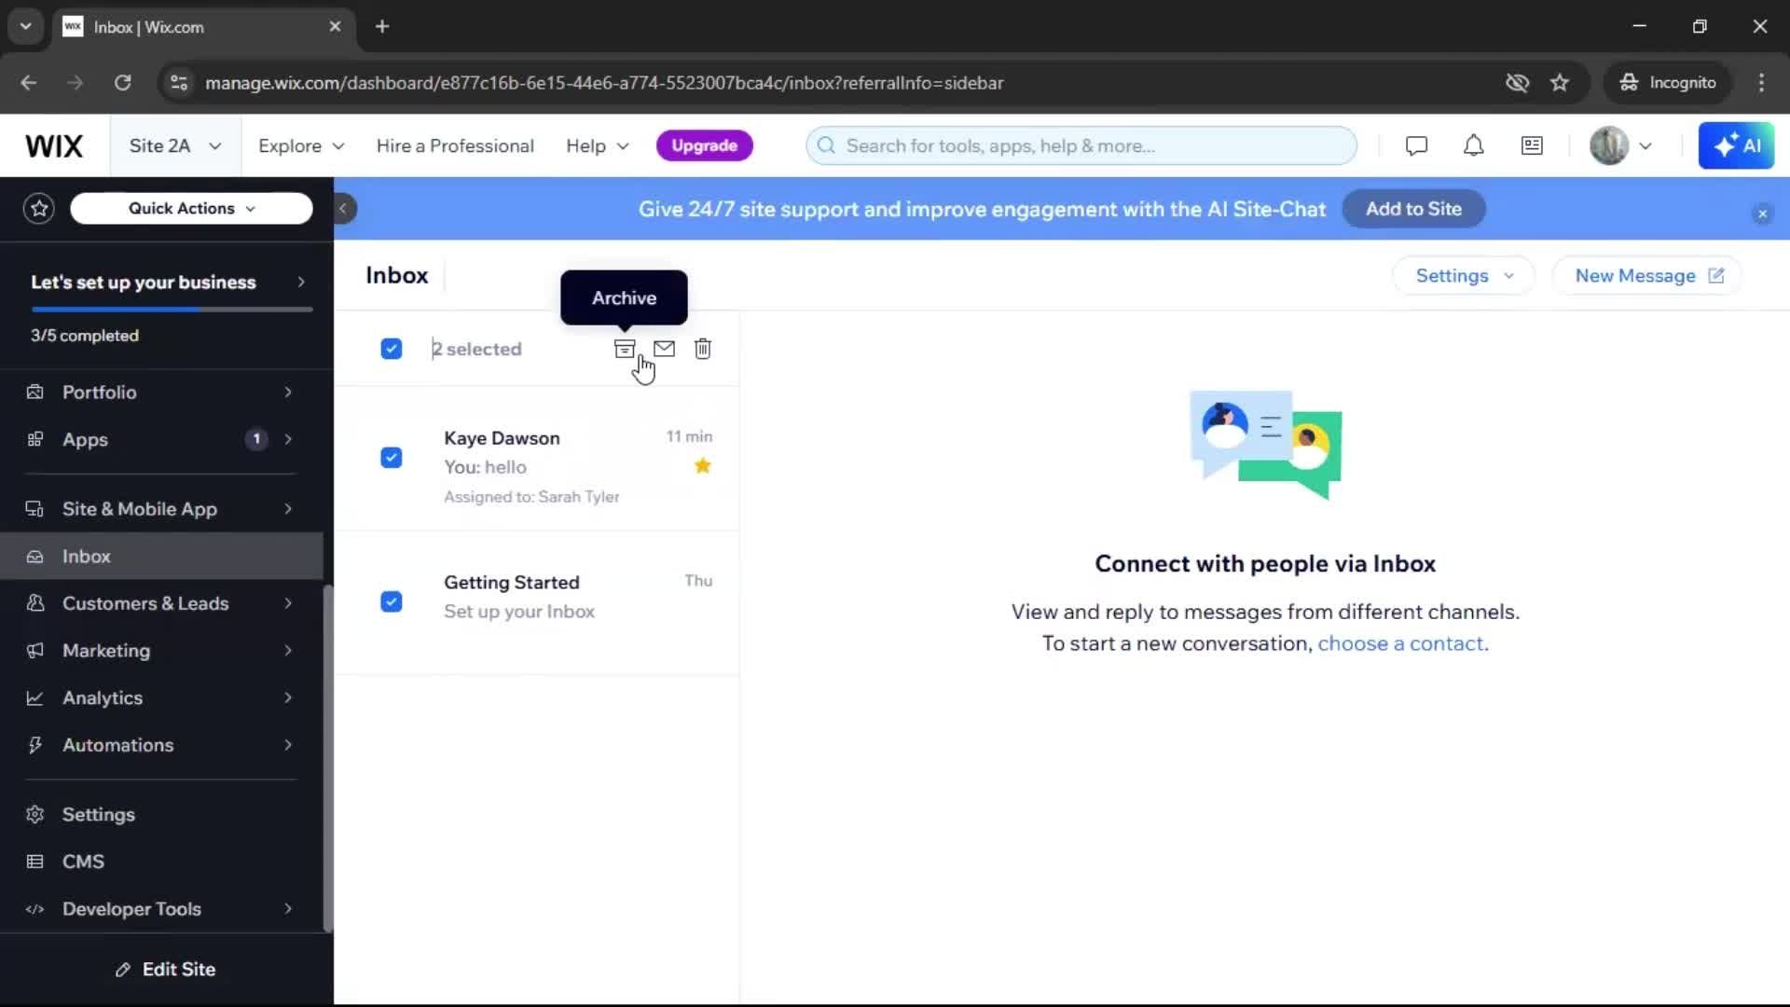Open CMS in the sidebar
This screenshot has width=1790, height=1007.
click(x=160, y=862)
